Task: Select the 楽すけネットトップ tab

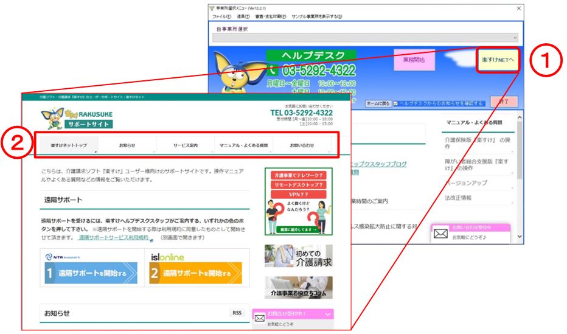Action: click(x=69, y=145)
